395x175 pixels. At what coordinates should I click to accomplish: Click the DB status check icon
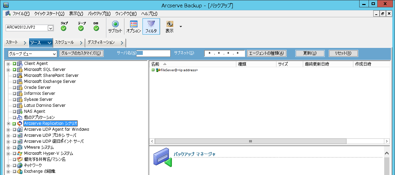(96, 28)
